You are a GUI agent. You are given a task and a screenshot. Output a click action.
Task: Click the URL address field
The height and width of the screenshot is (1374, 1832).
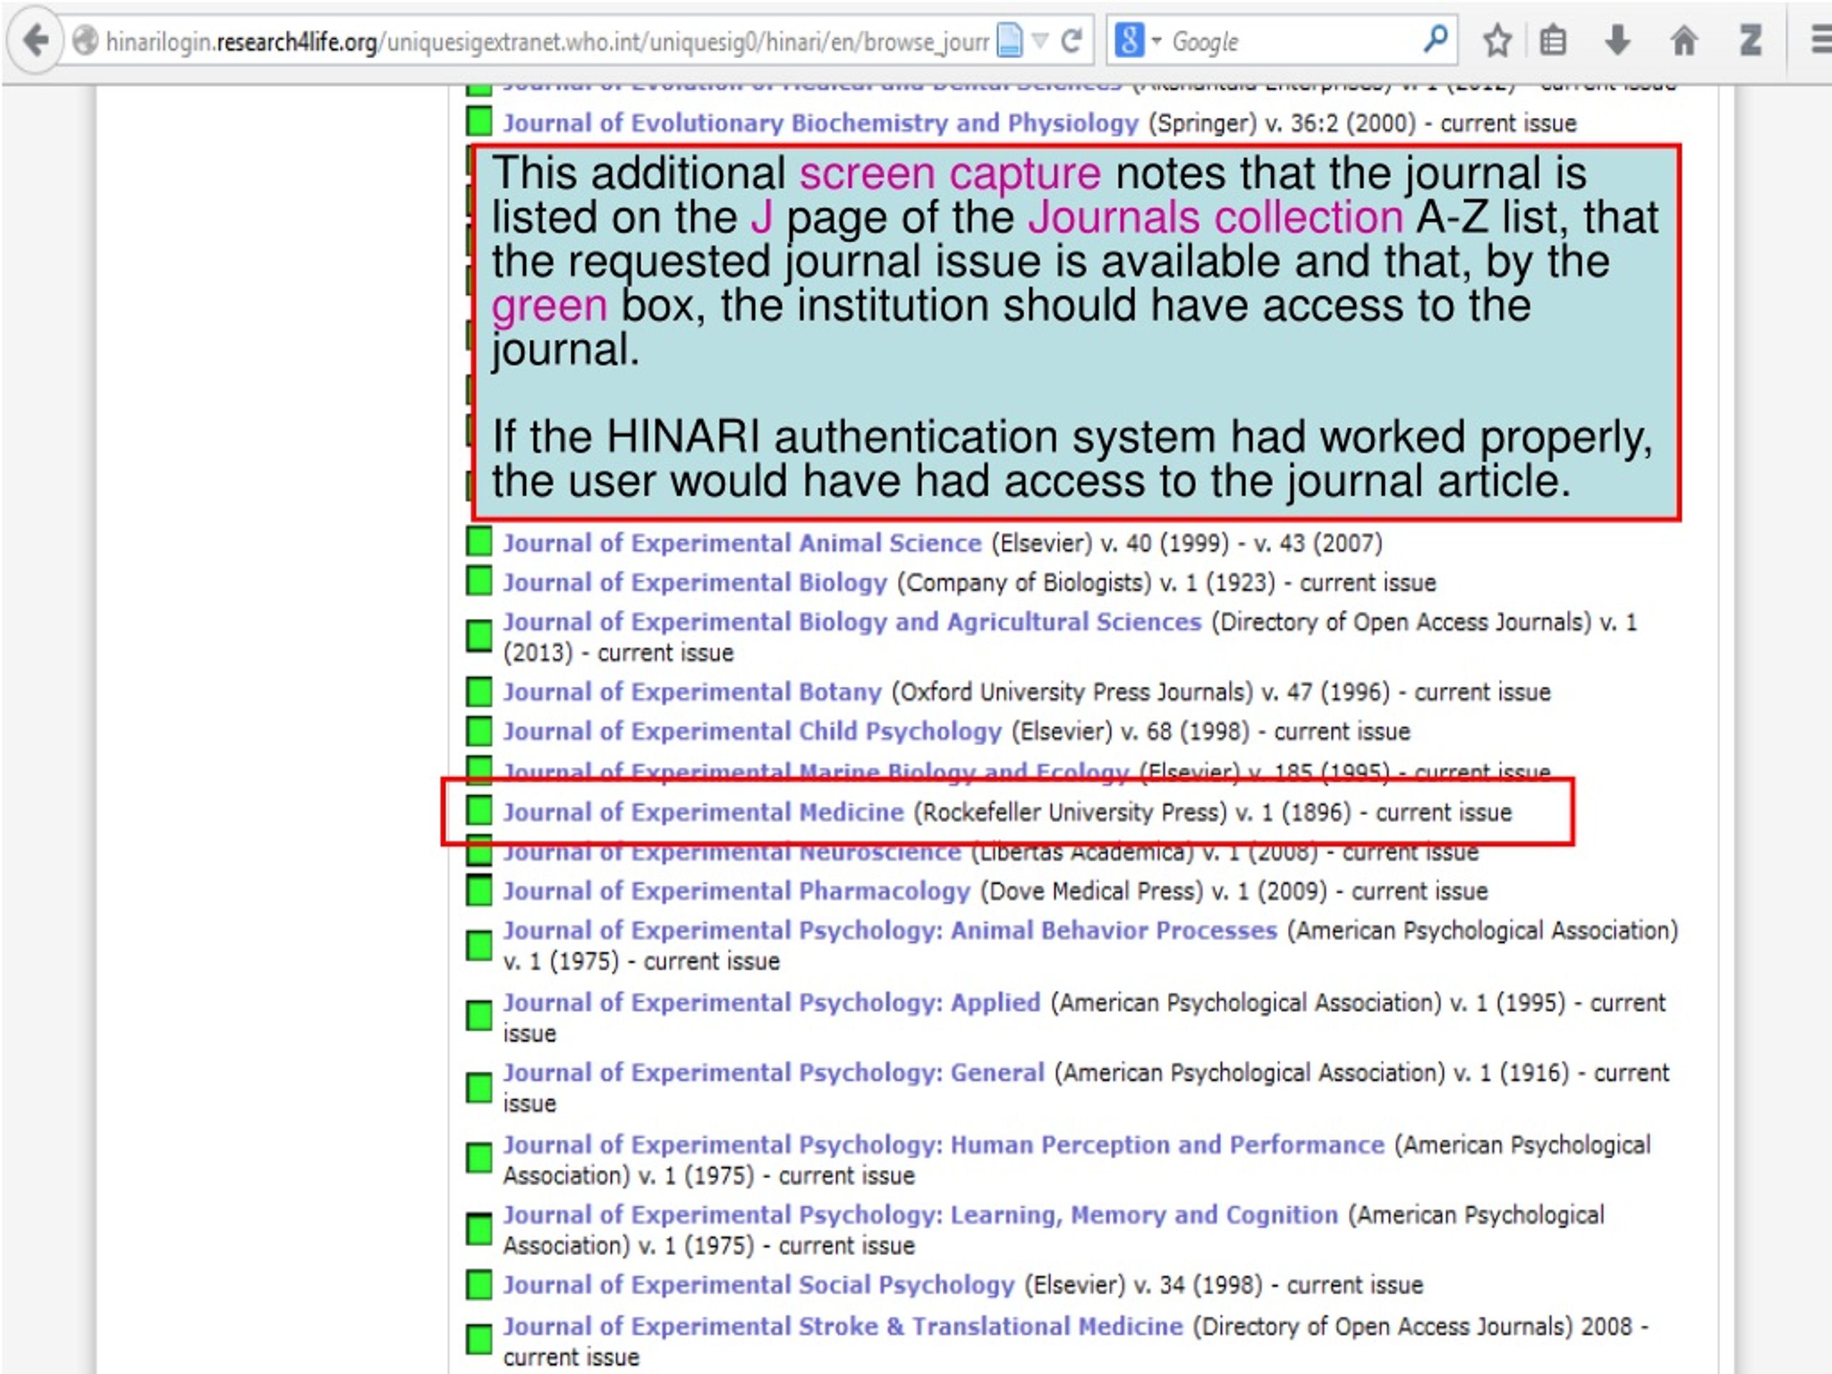547,42
